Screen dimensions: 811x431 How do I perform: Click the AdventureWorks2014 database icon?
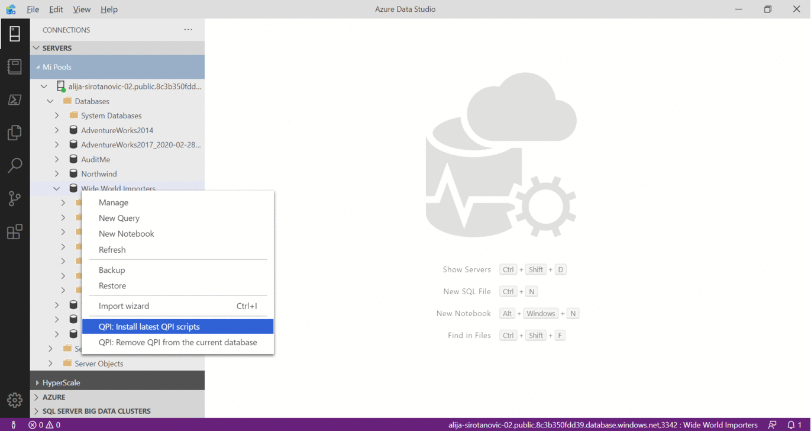[73, 130]
